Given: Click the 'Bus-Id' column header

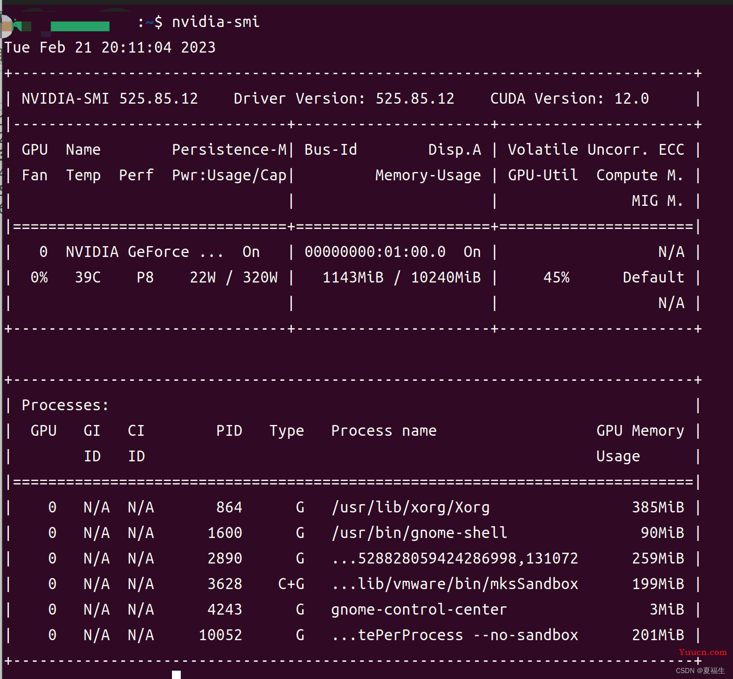Looking at the screenshot, I should coord(331,149).
